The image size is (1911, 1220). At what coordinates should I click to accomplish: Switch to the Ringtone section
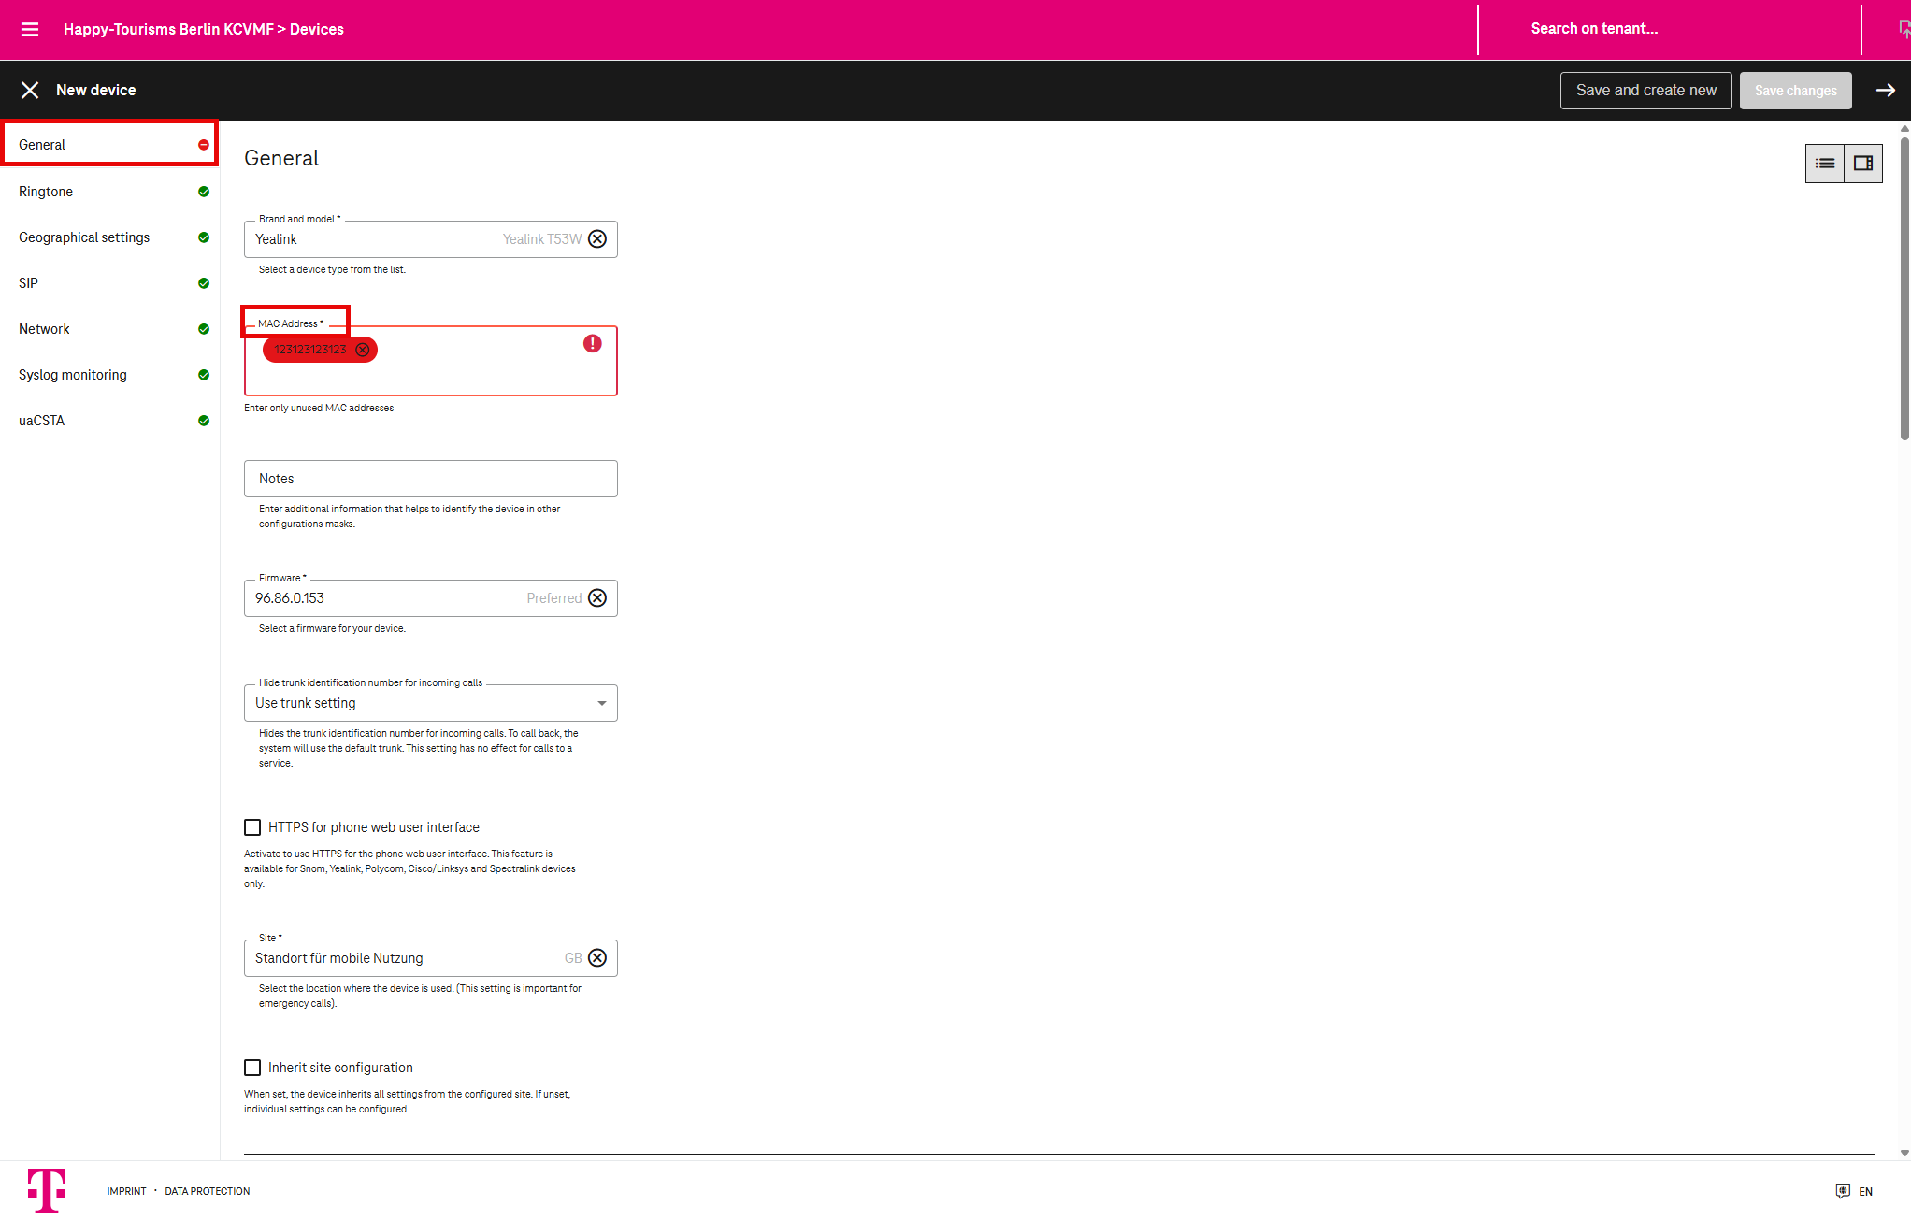point(46,192)
